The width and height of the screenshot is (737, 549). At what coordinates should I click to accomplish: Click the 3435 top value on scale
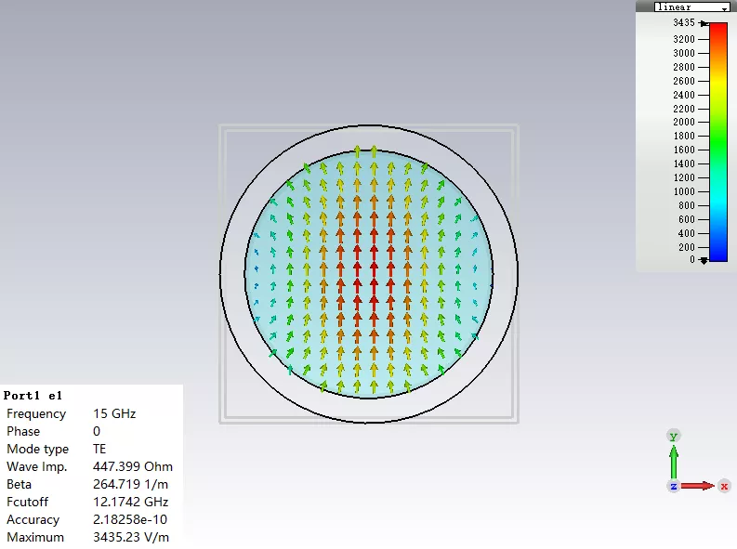[x=684, y=22]
